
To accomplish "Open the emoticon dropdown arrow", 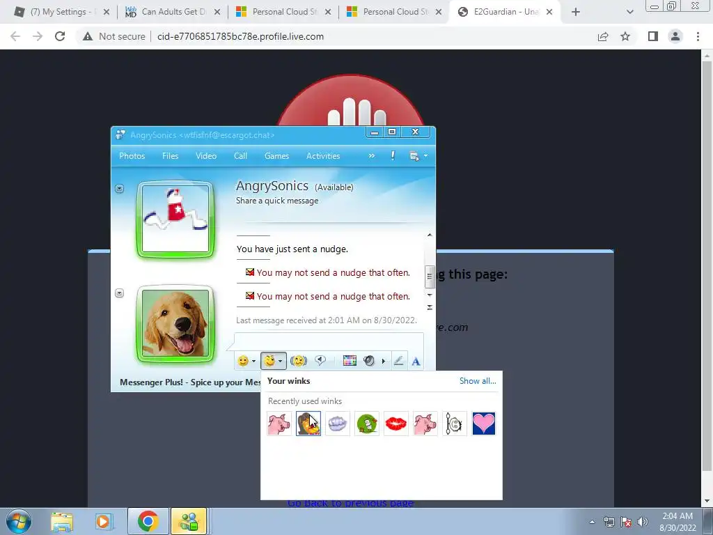I will [253, 362].
